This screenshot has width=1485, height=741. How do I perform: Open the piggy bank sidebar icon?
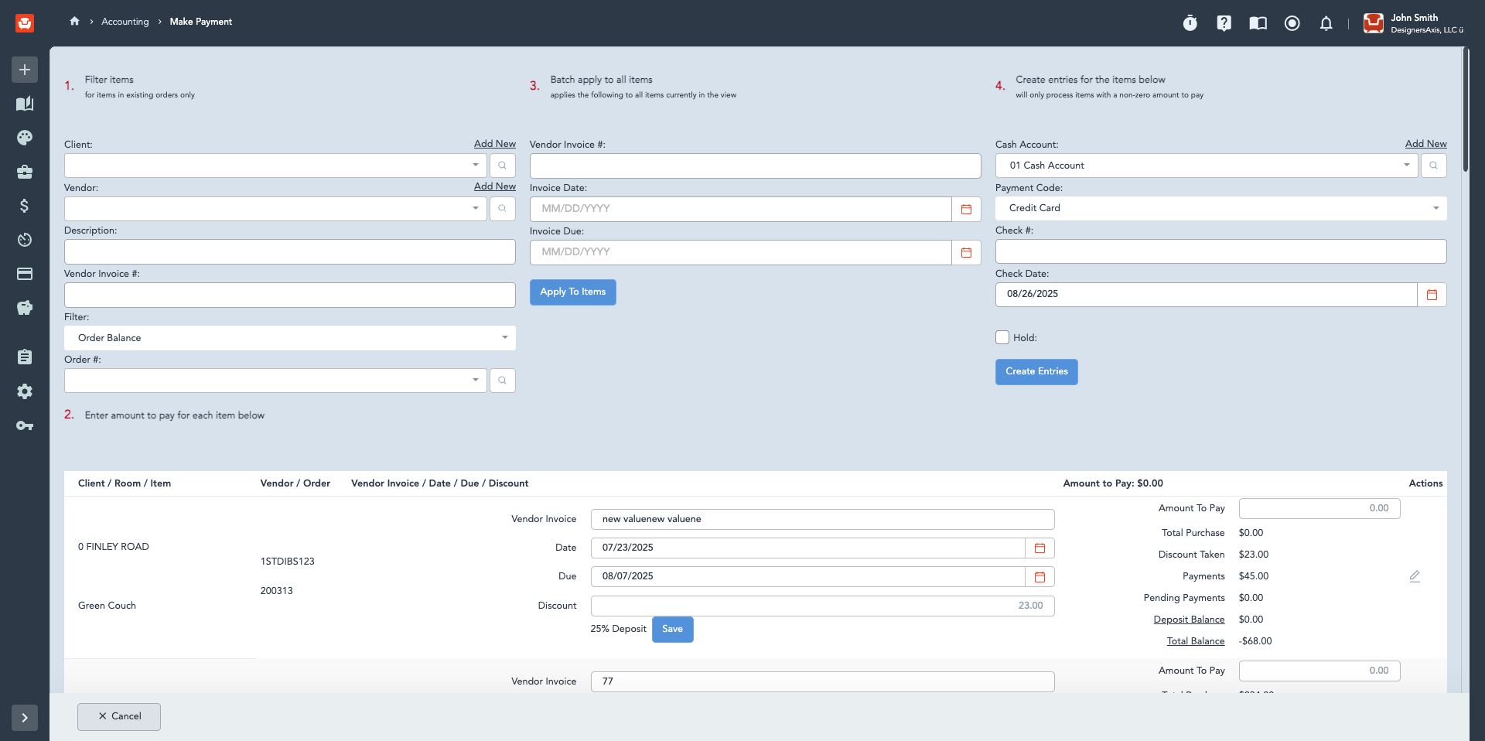[x=25, y=308]
